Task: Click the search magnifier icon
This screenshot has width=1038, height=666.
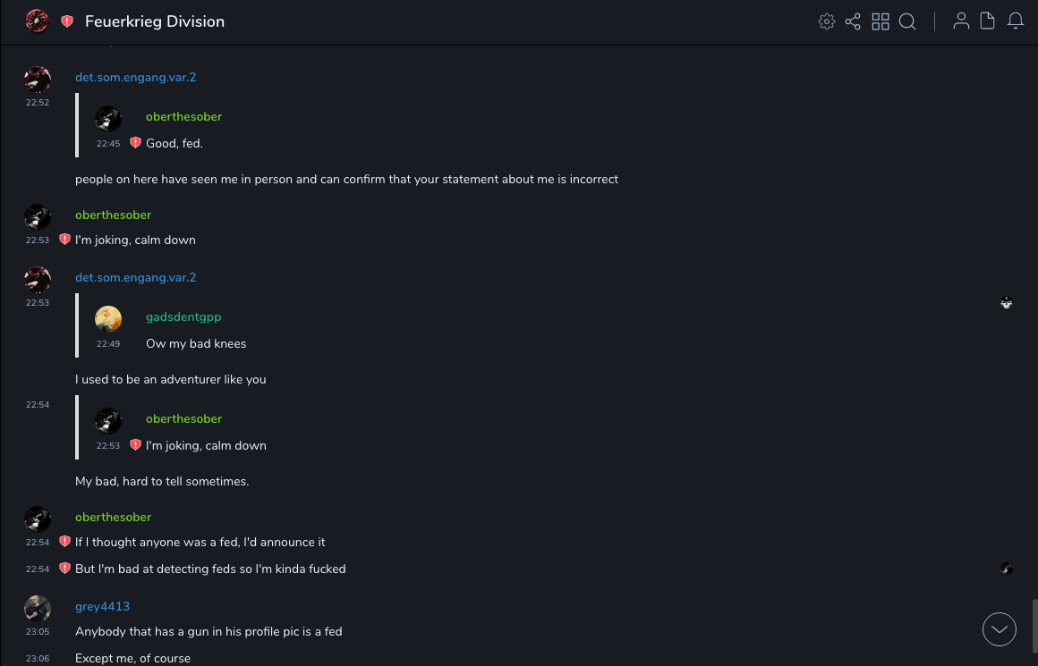Action: click(x=907, y=21)
